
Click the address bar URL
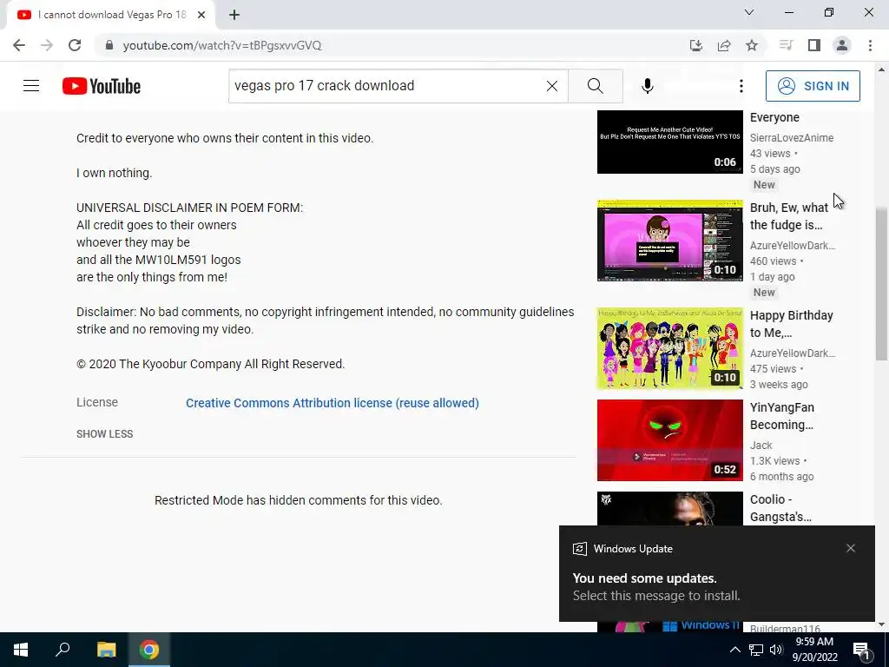pos(222,45)
